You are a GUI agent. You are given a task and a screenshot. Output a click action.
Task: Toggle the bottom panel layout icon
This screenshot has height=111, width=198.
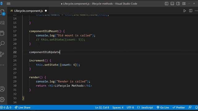click(x=172, y=3)
